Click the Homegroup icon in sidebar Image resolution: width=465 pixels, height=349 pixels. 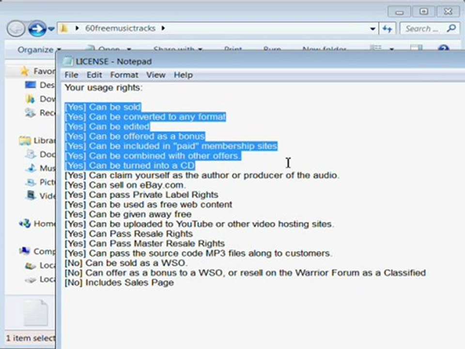click(25, 223)
